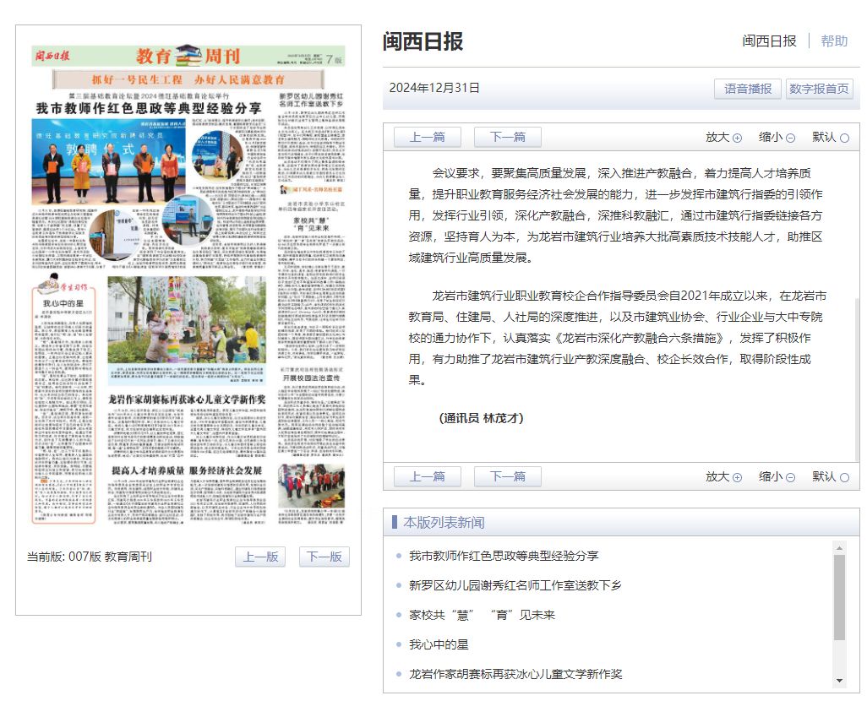Click the top 缩小 zoom-out minus icon
The image size is (867, 701).
click(x=790, y=138)
